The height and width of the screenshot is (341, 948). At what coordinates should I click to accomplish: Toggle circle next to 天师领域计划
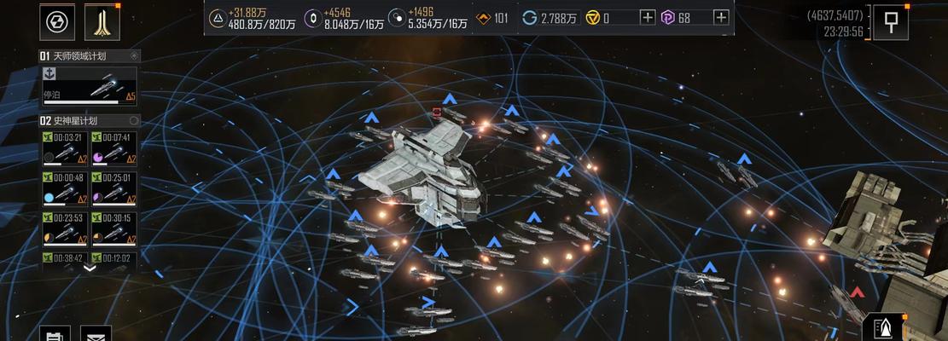(x=134, y=56)
